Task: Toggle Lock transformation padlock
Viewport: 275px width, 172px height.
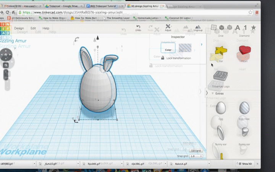Action: [163, 58]
